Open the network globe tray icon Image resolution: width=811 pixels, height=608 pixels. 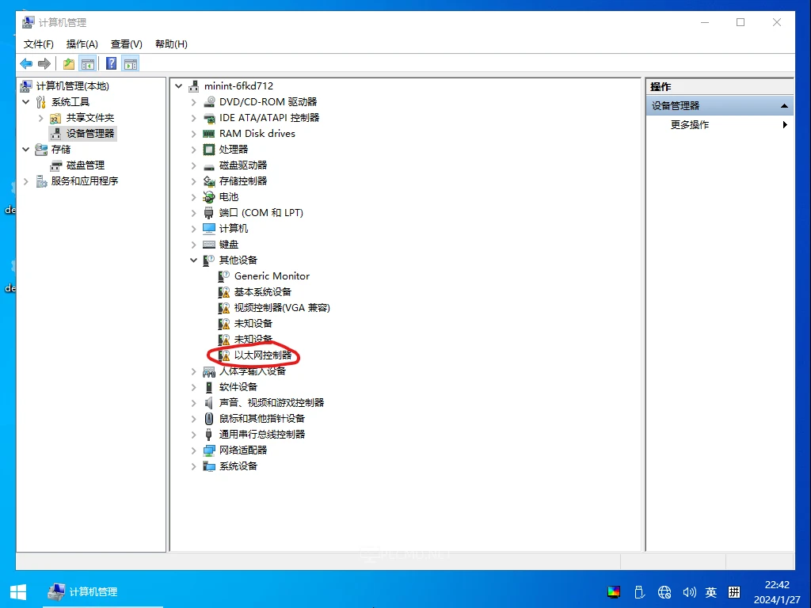pyautogui.click(x=664, y=592)
